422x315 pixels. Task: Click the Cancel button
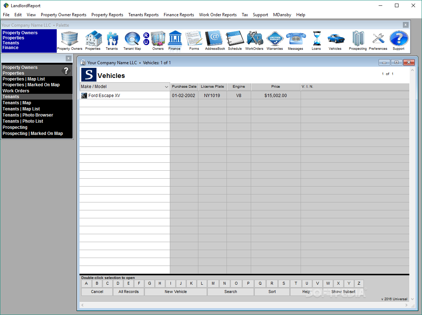(x=97, y=292)
